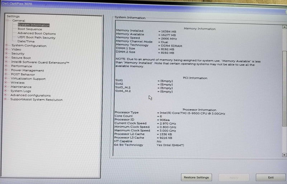Expand the Wireless node

[x=6, y=82]
